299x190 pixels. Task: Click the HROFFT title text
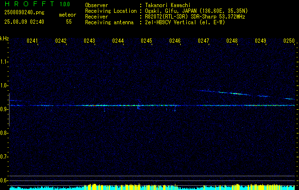(29, 4)
